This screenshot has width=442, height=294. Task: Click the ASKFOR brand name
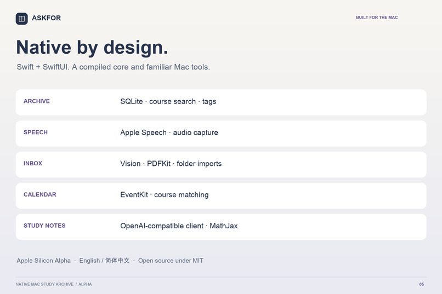pyautogui.click(x=46, y=18)
